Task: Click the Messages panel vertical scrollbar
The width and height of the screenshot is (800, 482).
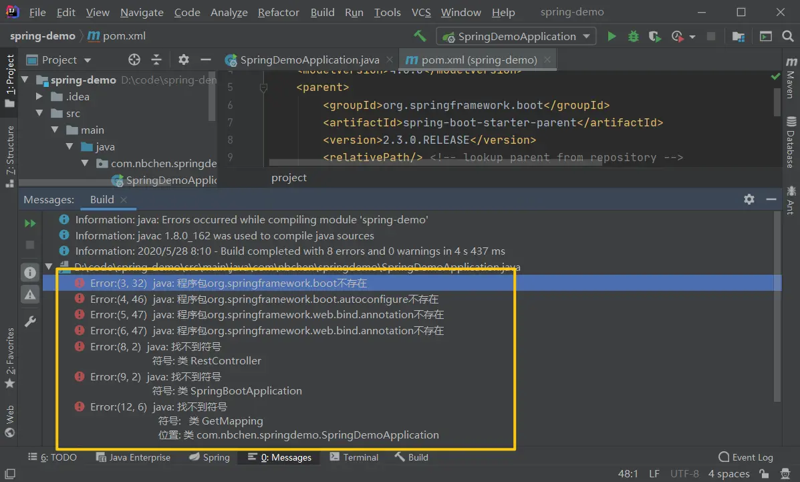Action: point(777,306)
